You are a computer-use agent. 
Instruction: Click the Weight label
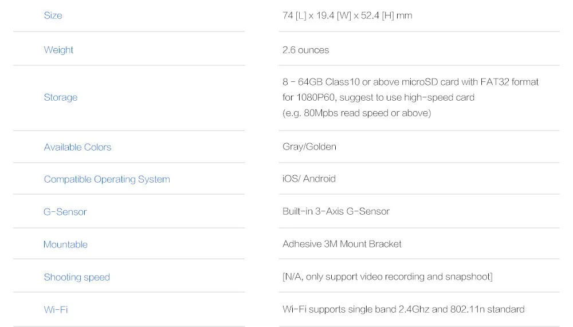pos(58,50)
